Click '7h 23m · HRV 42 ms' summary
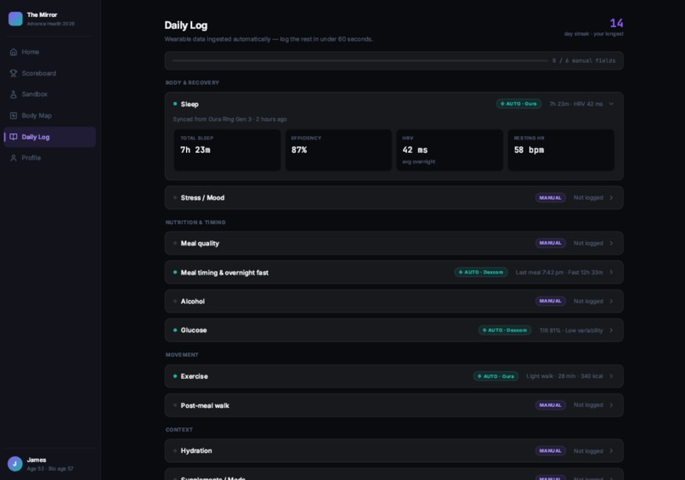The height and width of the screenshot is (480, 685). tap(575, 104)
